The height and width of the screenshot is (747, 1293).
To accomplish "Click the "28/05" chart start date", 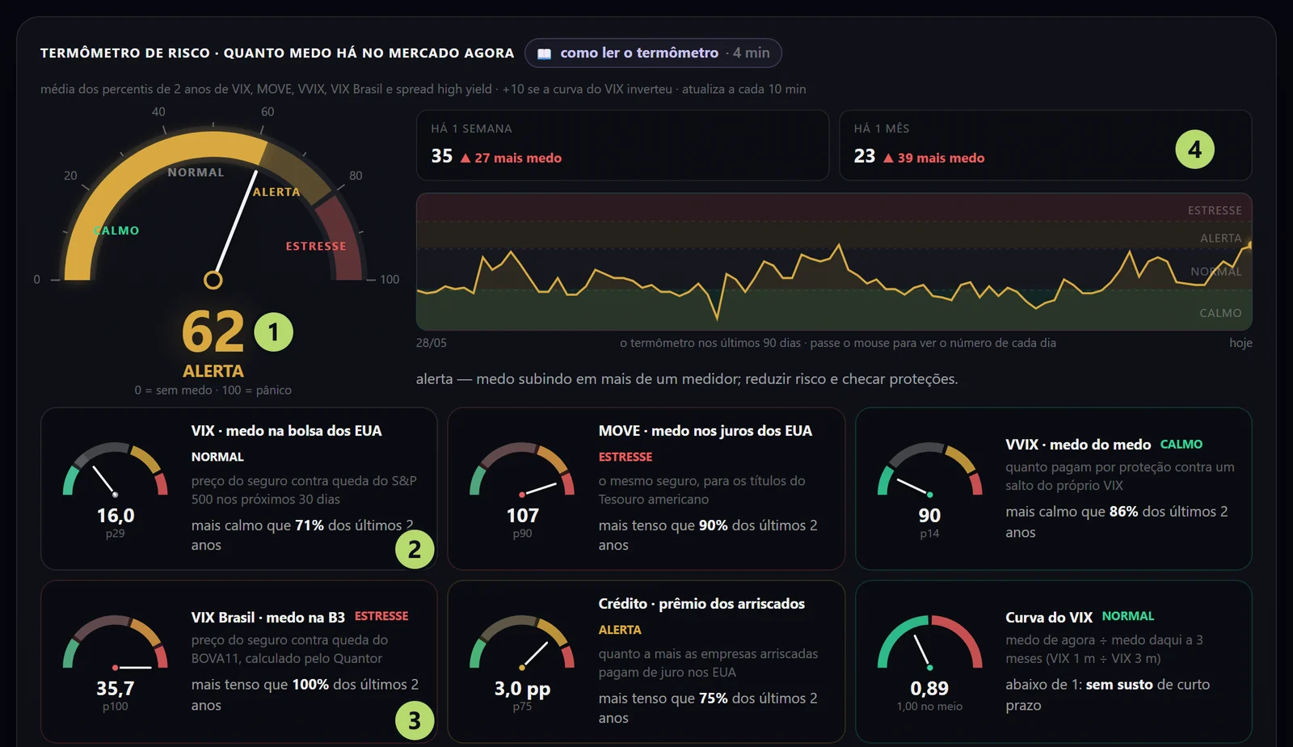I will [432, 343].
